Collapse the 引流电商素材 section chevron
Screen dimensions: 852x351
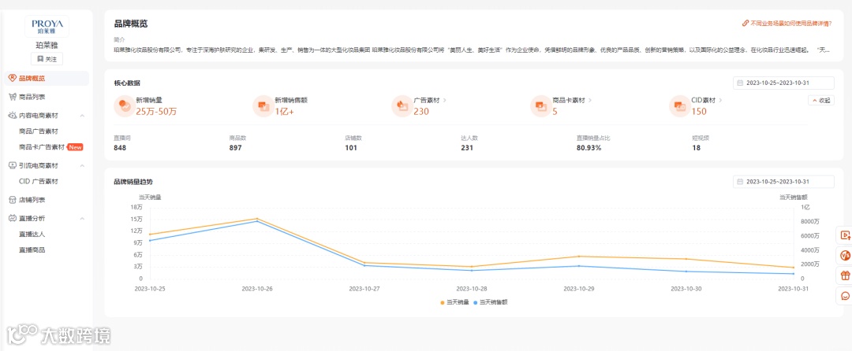[x=82, y=165]
